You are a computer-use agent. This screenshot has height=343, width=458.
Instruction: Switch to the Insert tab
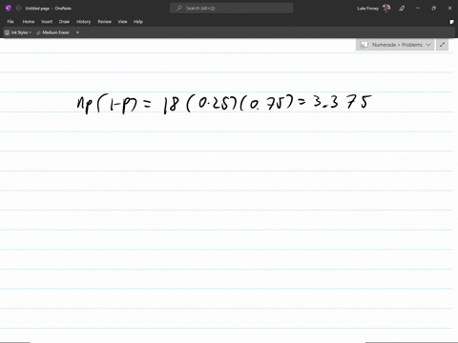(x=47, y=22)
